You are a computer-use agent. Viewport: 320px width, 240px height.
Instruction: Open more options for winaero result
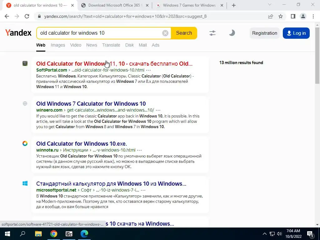[x=158, y=110]
